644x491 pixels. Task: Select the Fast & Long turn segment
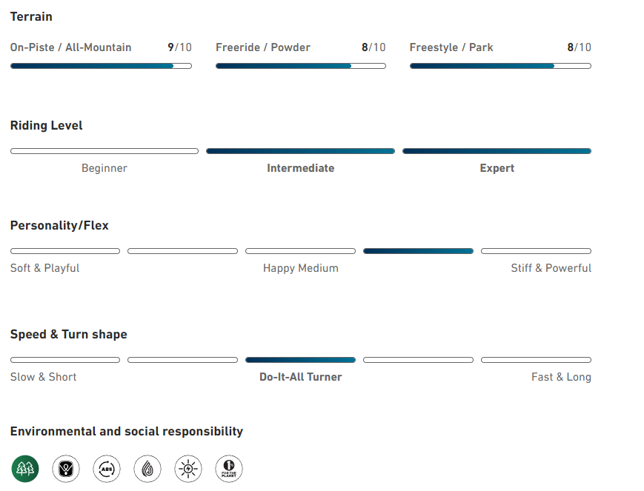tap(536, 360)
